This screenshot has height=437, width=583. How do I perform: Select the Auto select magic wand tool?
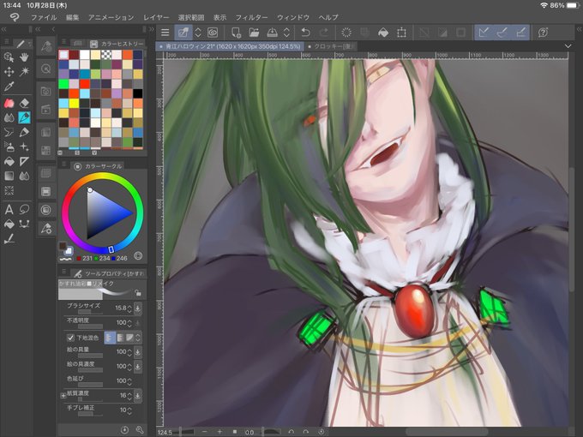point(24,72)
